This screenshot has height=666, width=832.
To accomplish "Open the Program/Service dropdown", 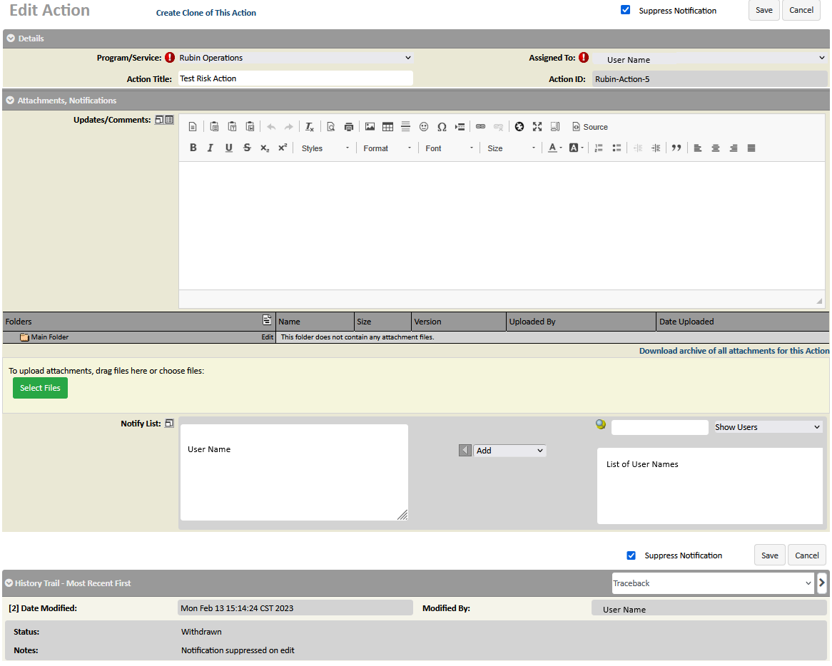I will pyautogui.click(x=295, y=58).
